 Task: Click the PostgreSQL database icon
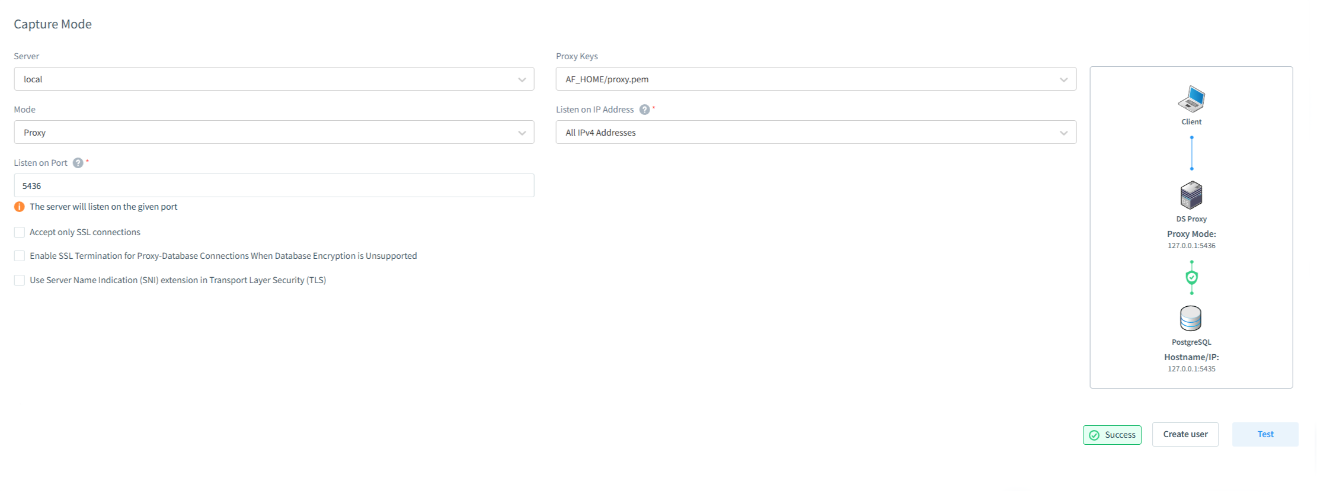[x=1191, y=319]
